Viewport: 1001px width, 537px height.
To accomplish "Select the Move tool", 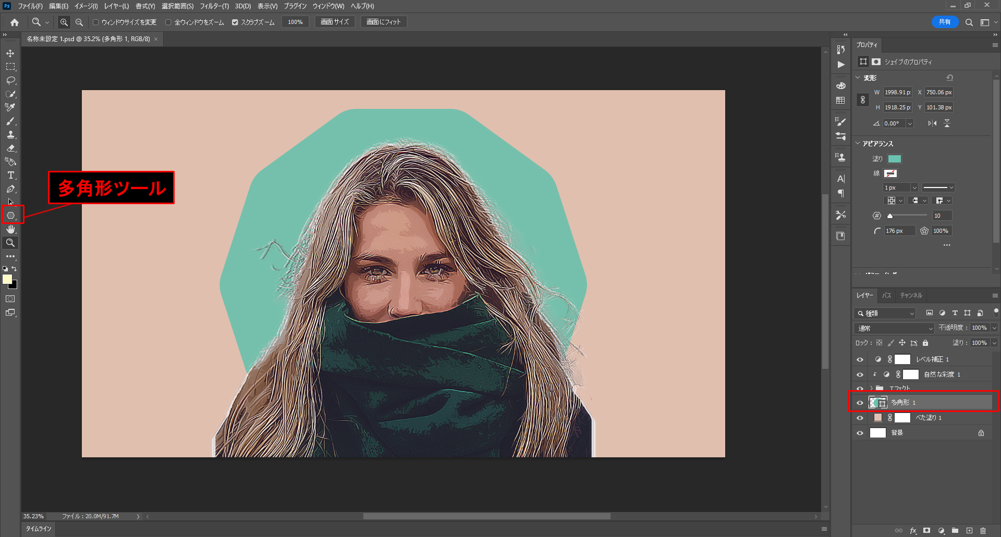I will (x=10, y=54).
